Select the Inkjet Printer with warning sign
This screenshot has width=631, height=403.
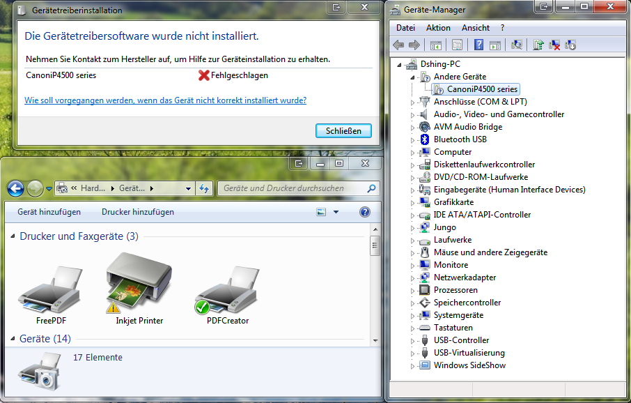139,289
